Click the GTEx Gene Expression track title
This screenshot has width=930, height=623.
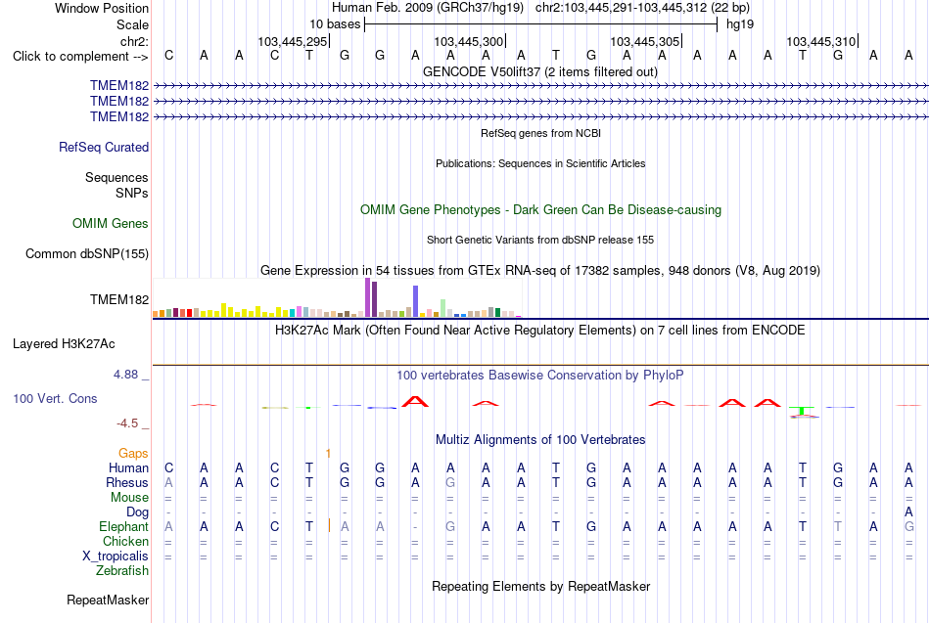click(x=540, y=270)
